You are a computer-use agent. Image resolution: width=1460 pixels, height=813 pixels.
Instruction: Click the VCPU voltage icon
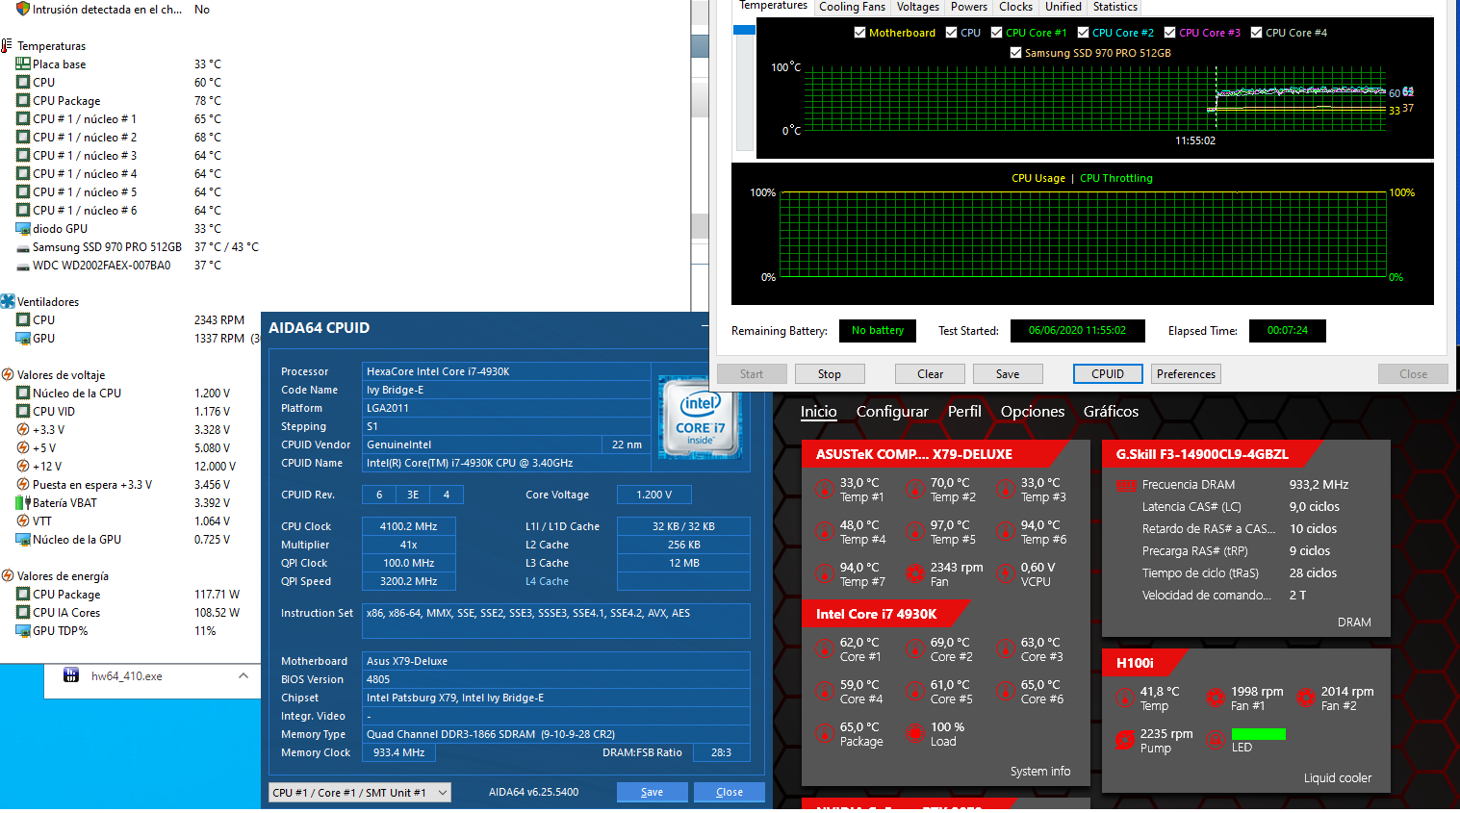(x=1006, y=573)
